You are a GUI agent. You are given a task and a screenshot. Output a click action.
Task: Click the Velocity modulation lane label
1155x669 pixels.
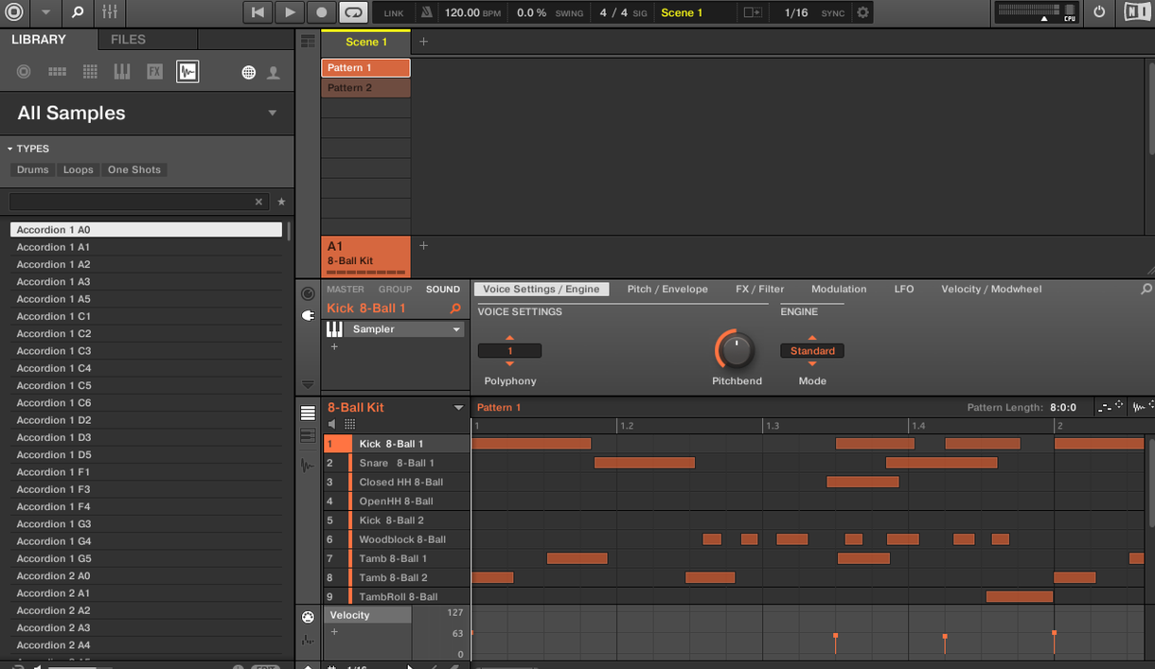point(368,615)
